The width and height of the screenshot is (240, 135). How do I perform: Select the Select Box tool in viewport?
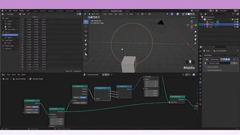86,22
